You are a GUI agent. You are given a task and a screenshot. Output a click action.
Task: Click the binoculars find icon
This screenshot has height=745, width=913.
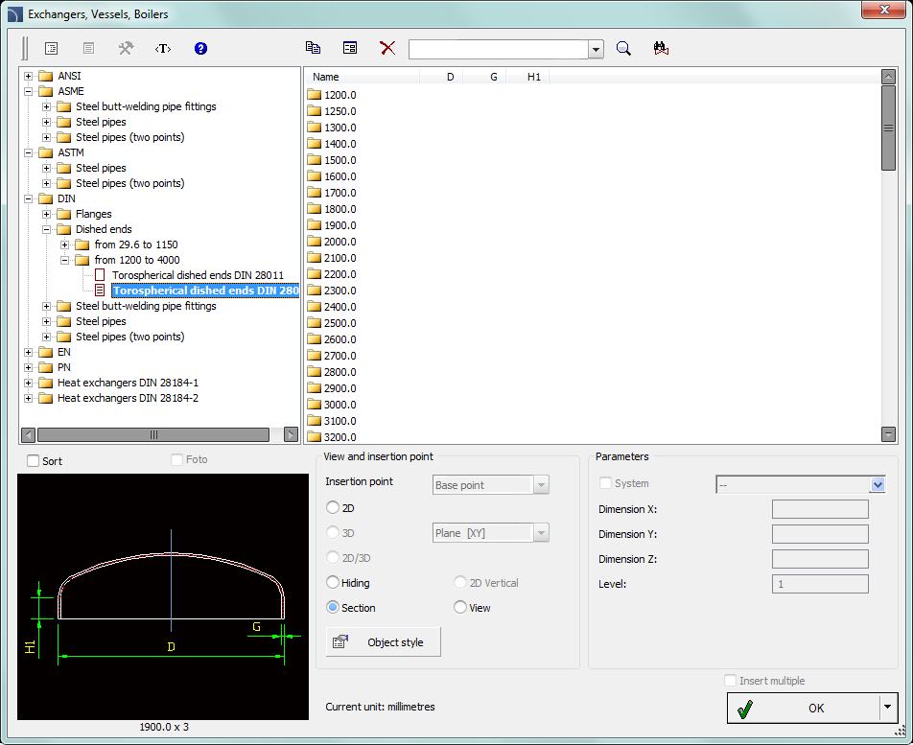coord(661,48)
